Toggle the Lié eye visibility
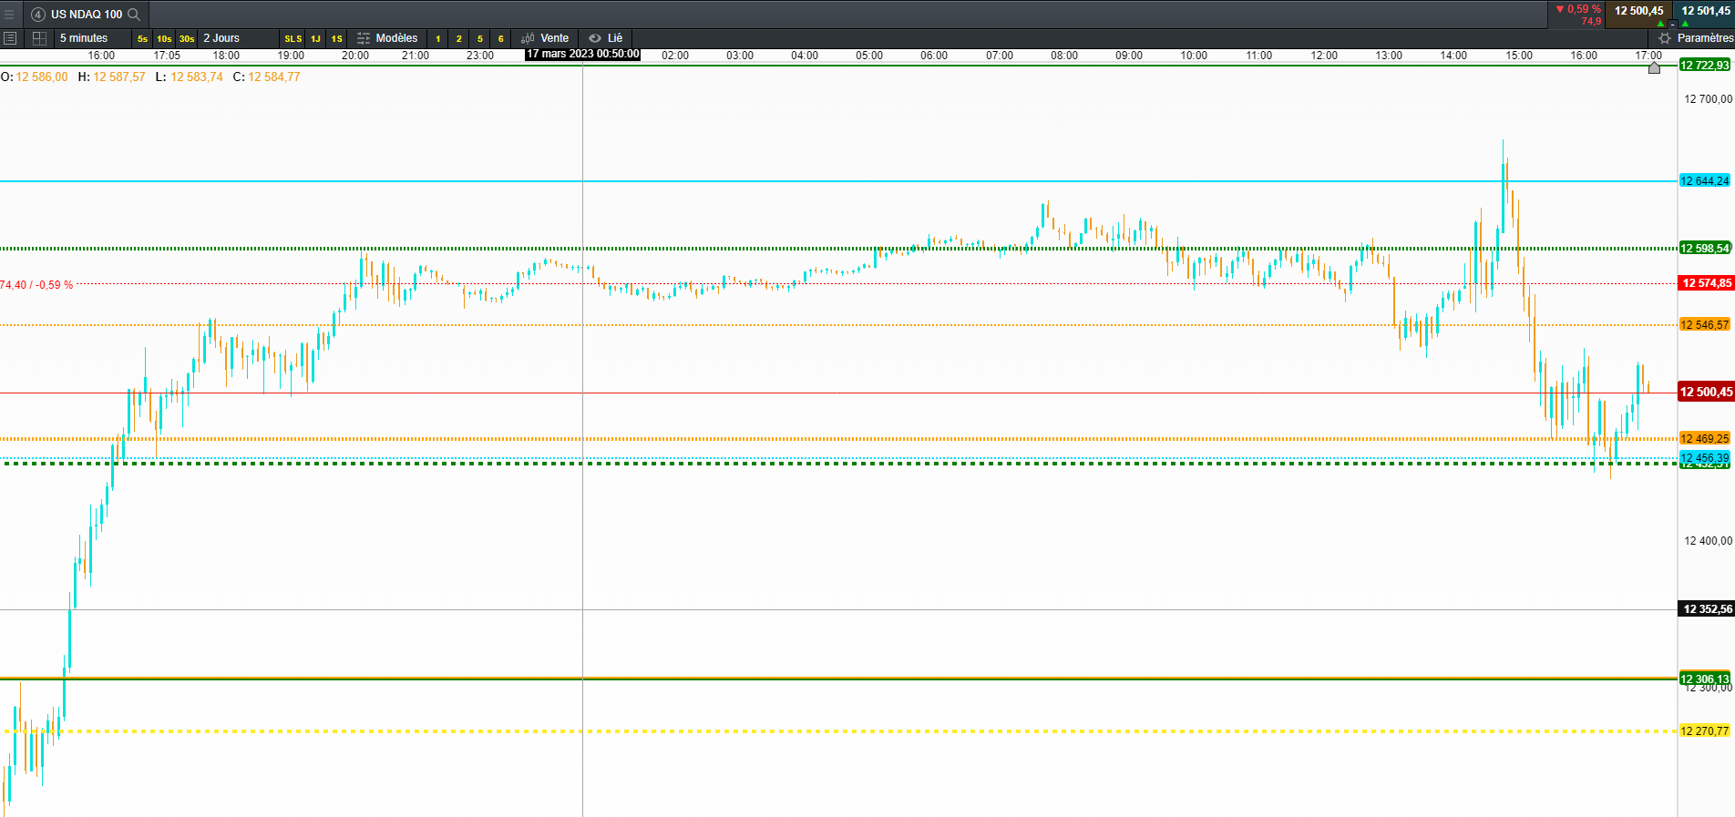Image resolution: width=1735 pixels, height=817 pixels. click(595, 38)
